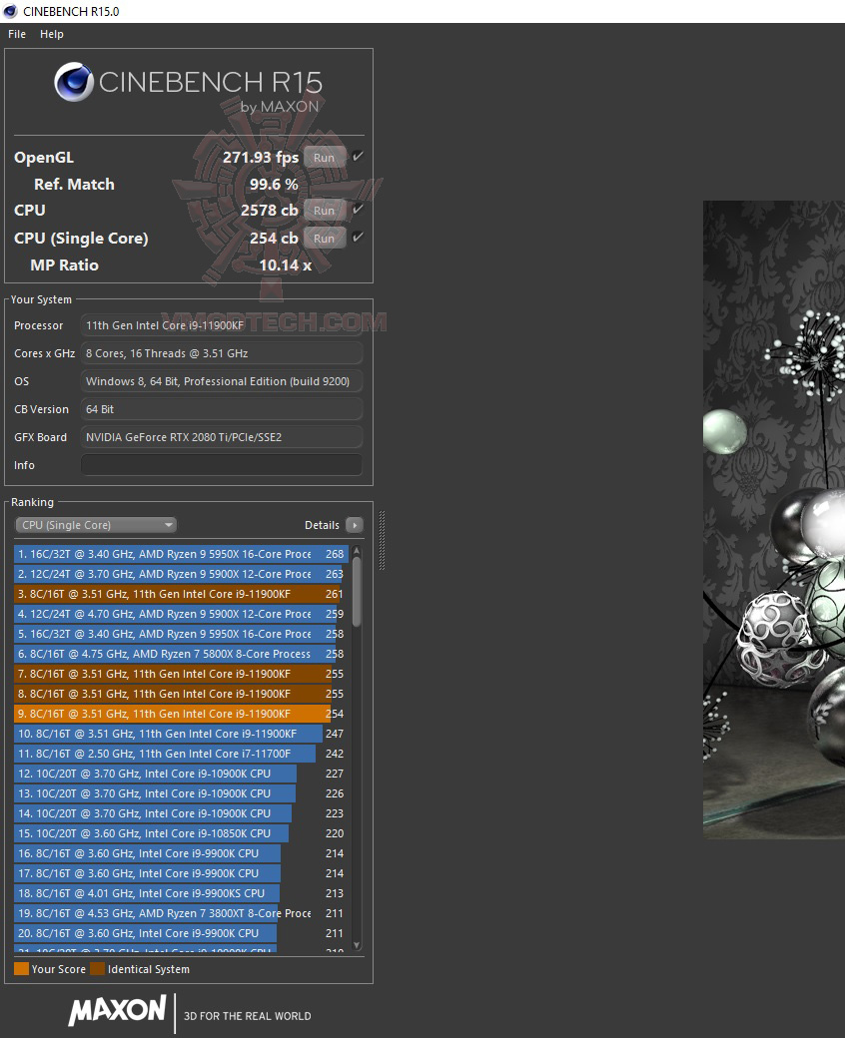Click the Cores x GHz field
Viewport: 845px width, 1038px height.
pyautogui.click(x=221, y=353)
